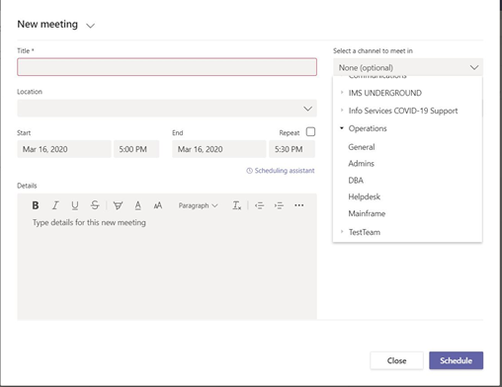Viewport: 502px width, 387px height.
Task: Collapse the channel selector dropdown chevron
Action: tap(474, 68)
